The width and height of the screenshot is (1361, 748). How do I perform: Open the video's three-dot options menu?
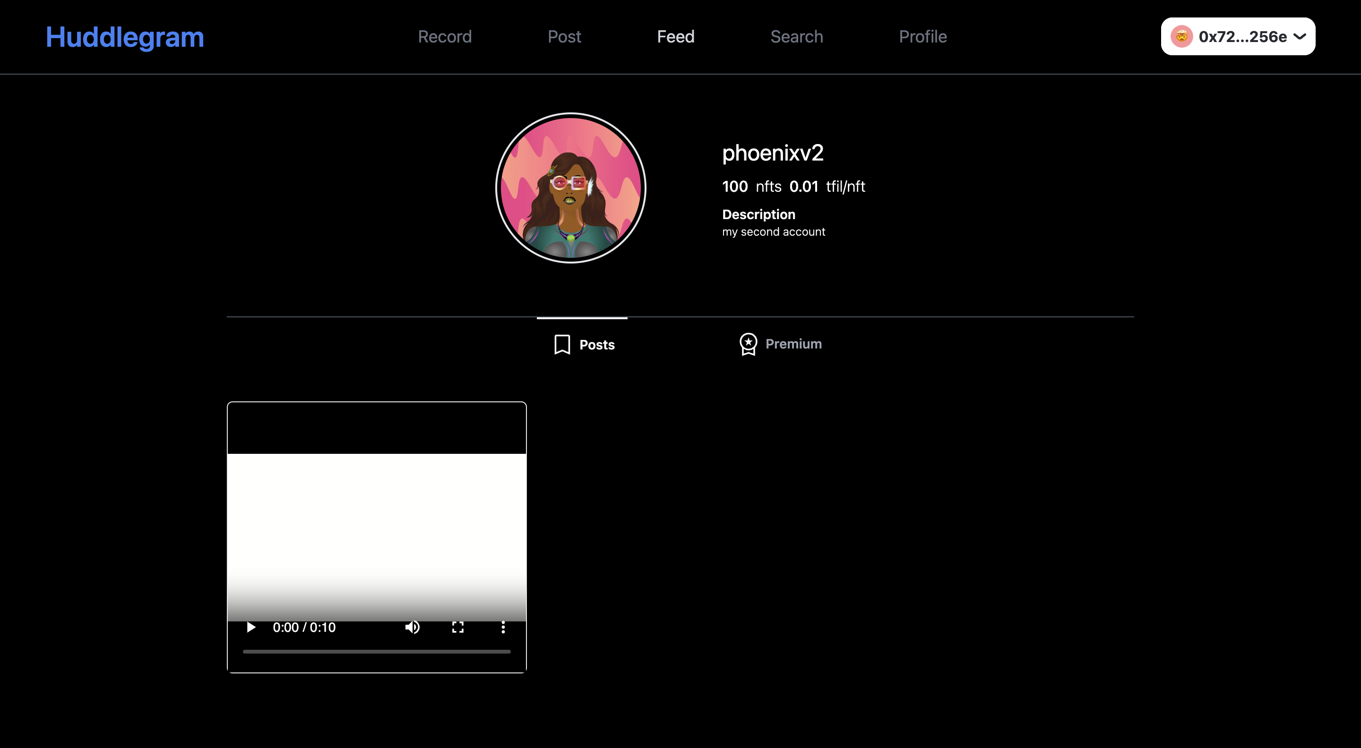[503, 627]
